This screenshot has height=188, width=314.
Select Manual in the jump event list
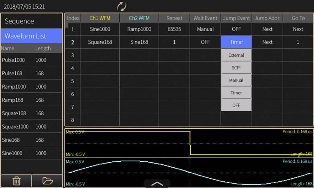pyautogui.click(x=236, y=80)
